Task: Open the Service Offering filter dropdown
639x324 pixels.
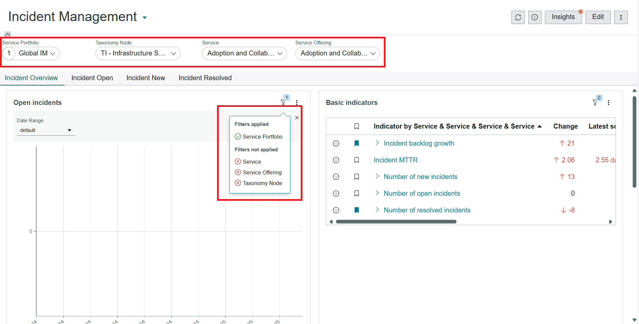Action: click(x=338, y=53)
